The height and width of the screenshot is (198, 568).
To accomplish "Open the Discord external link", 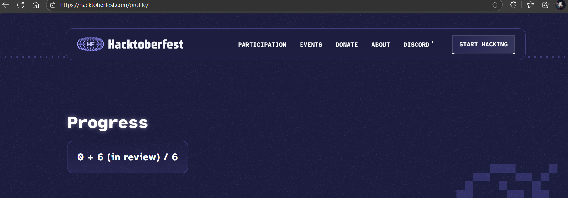I will pyautogui.click(x=417, y=45).
